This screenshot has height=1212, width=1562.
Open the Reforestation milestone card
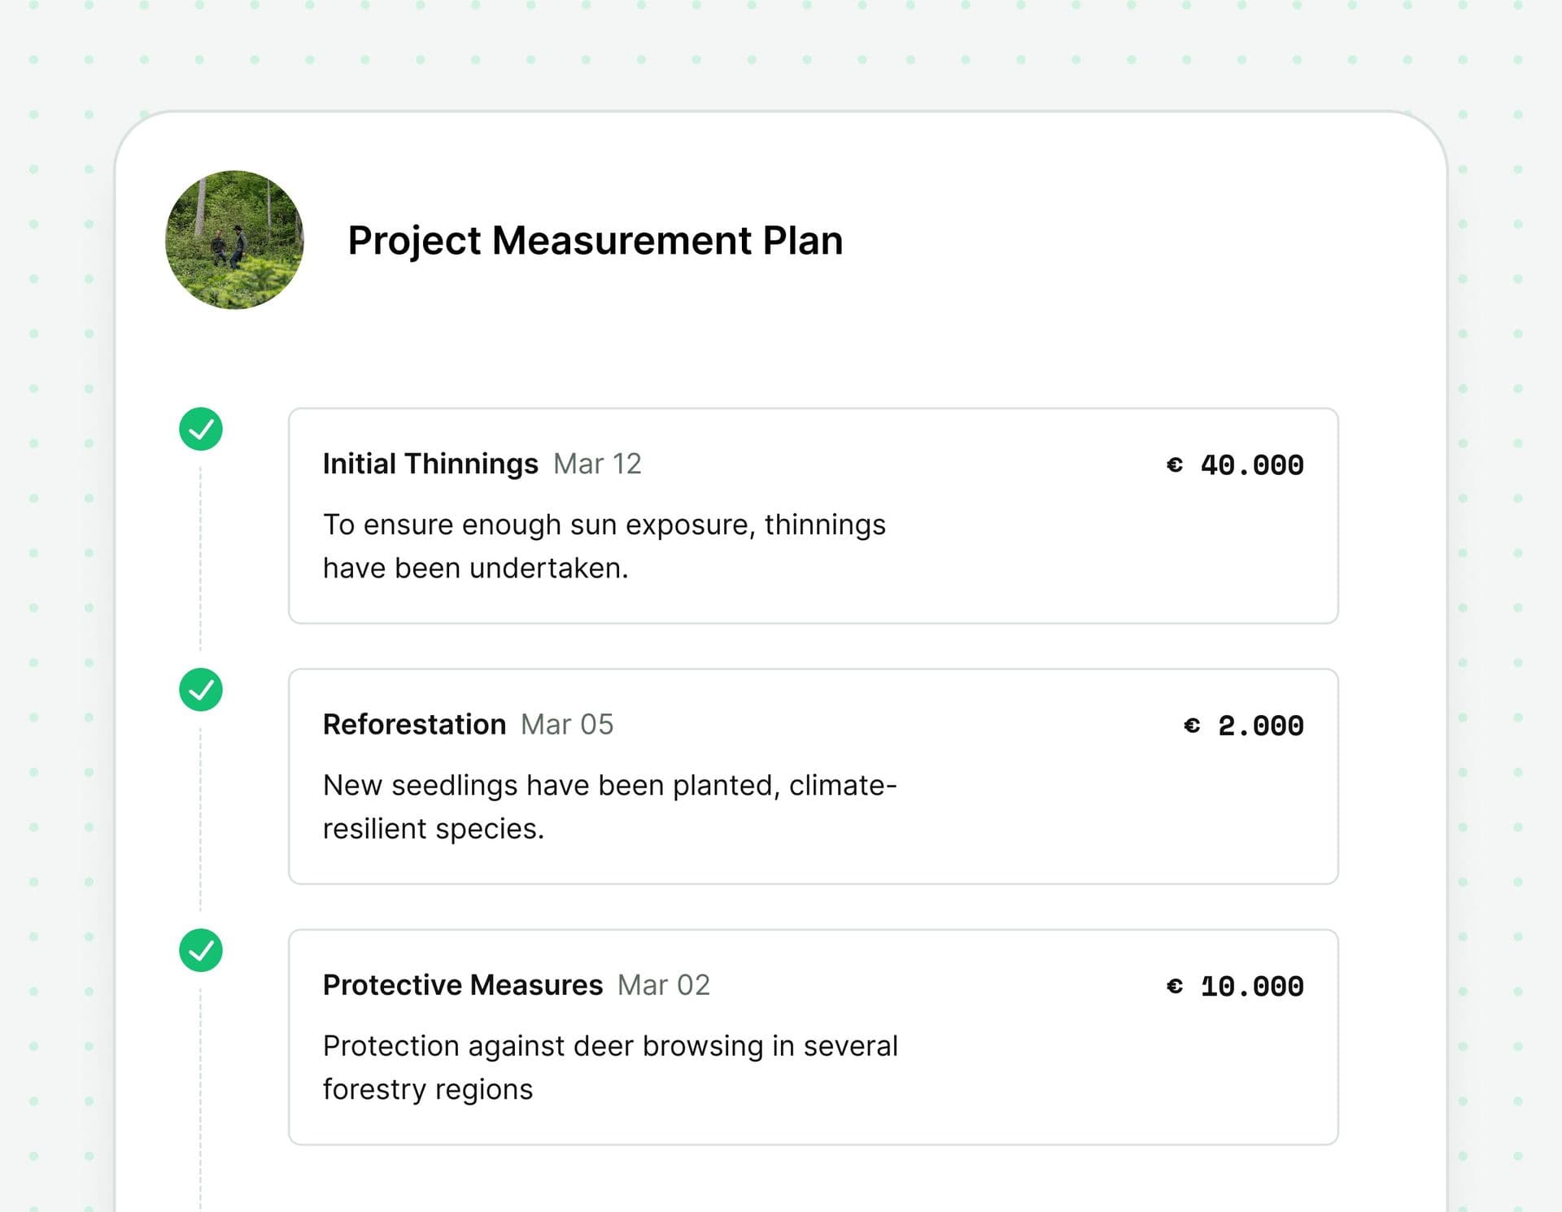[x=812, y=775]
